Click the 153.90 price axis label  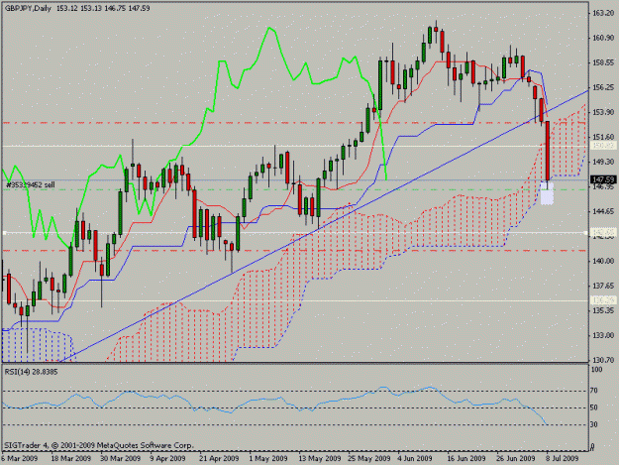coord(603,112)
